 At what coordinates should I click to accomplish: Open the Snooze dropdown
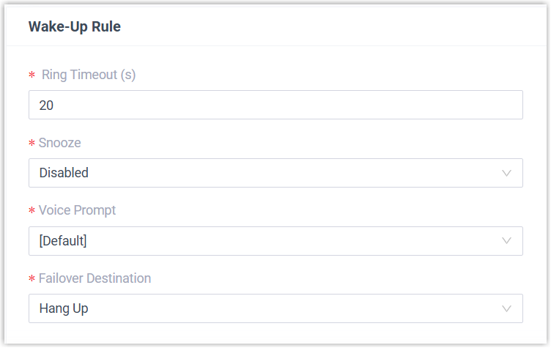point(275,173)
